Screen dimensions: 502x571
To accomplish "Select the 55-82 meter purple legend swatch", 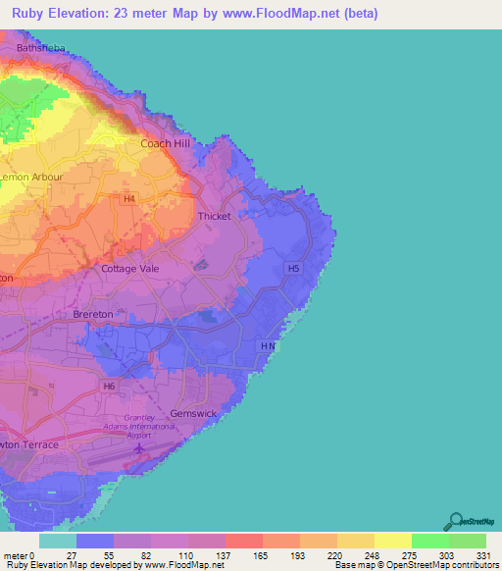I will [132, 542].
